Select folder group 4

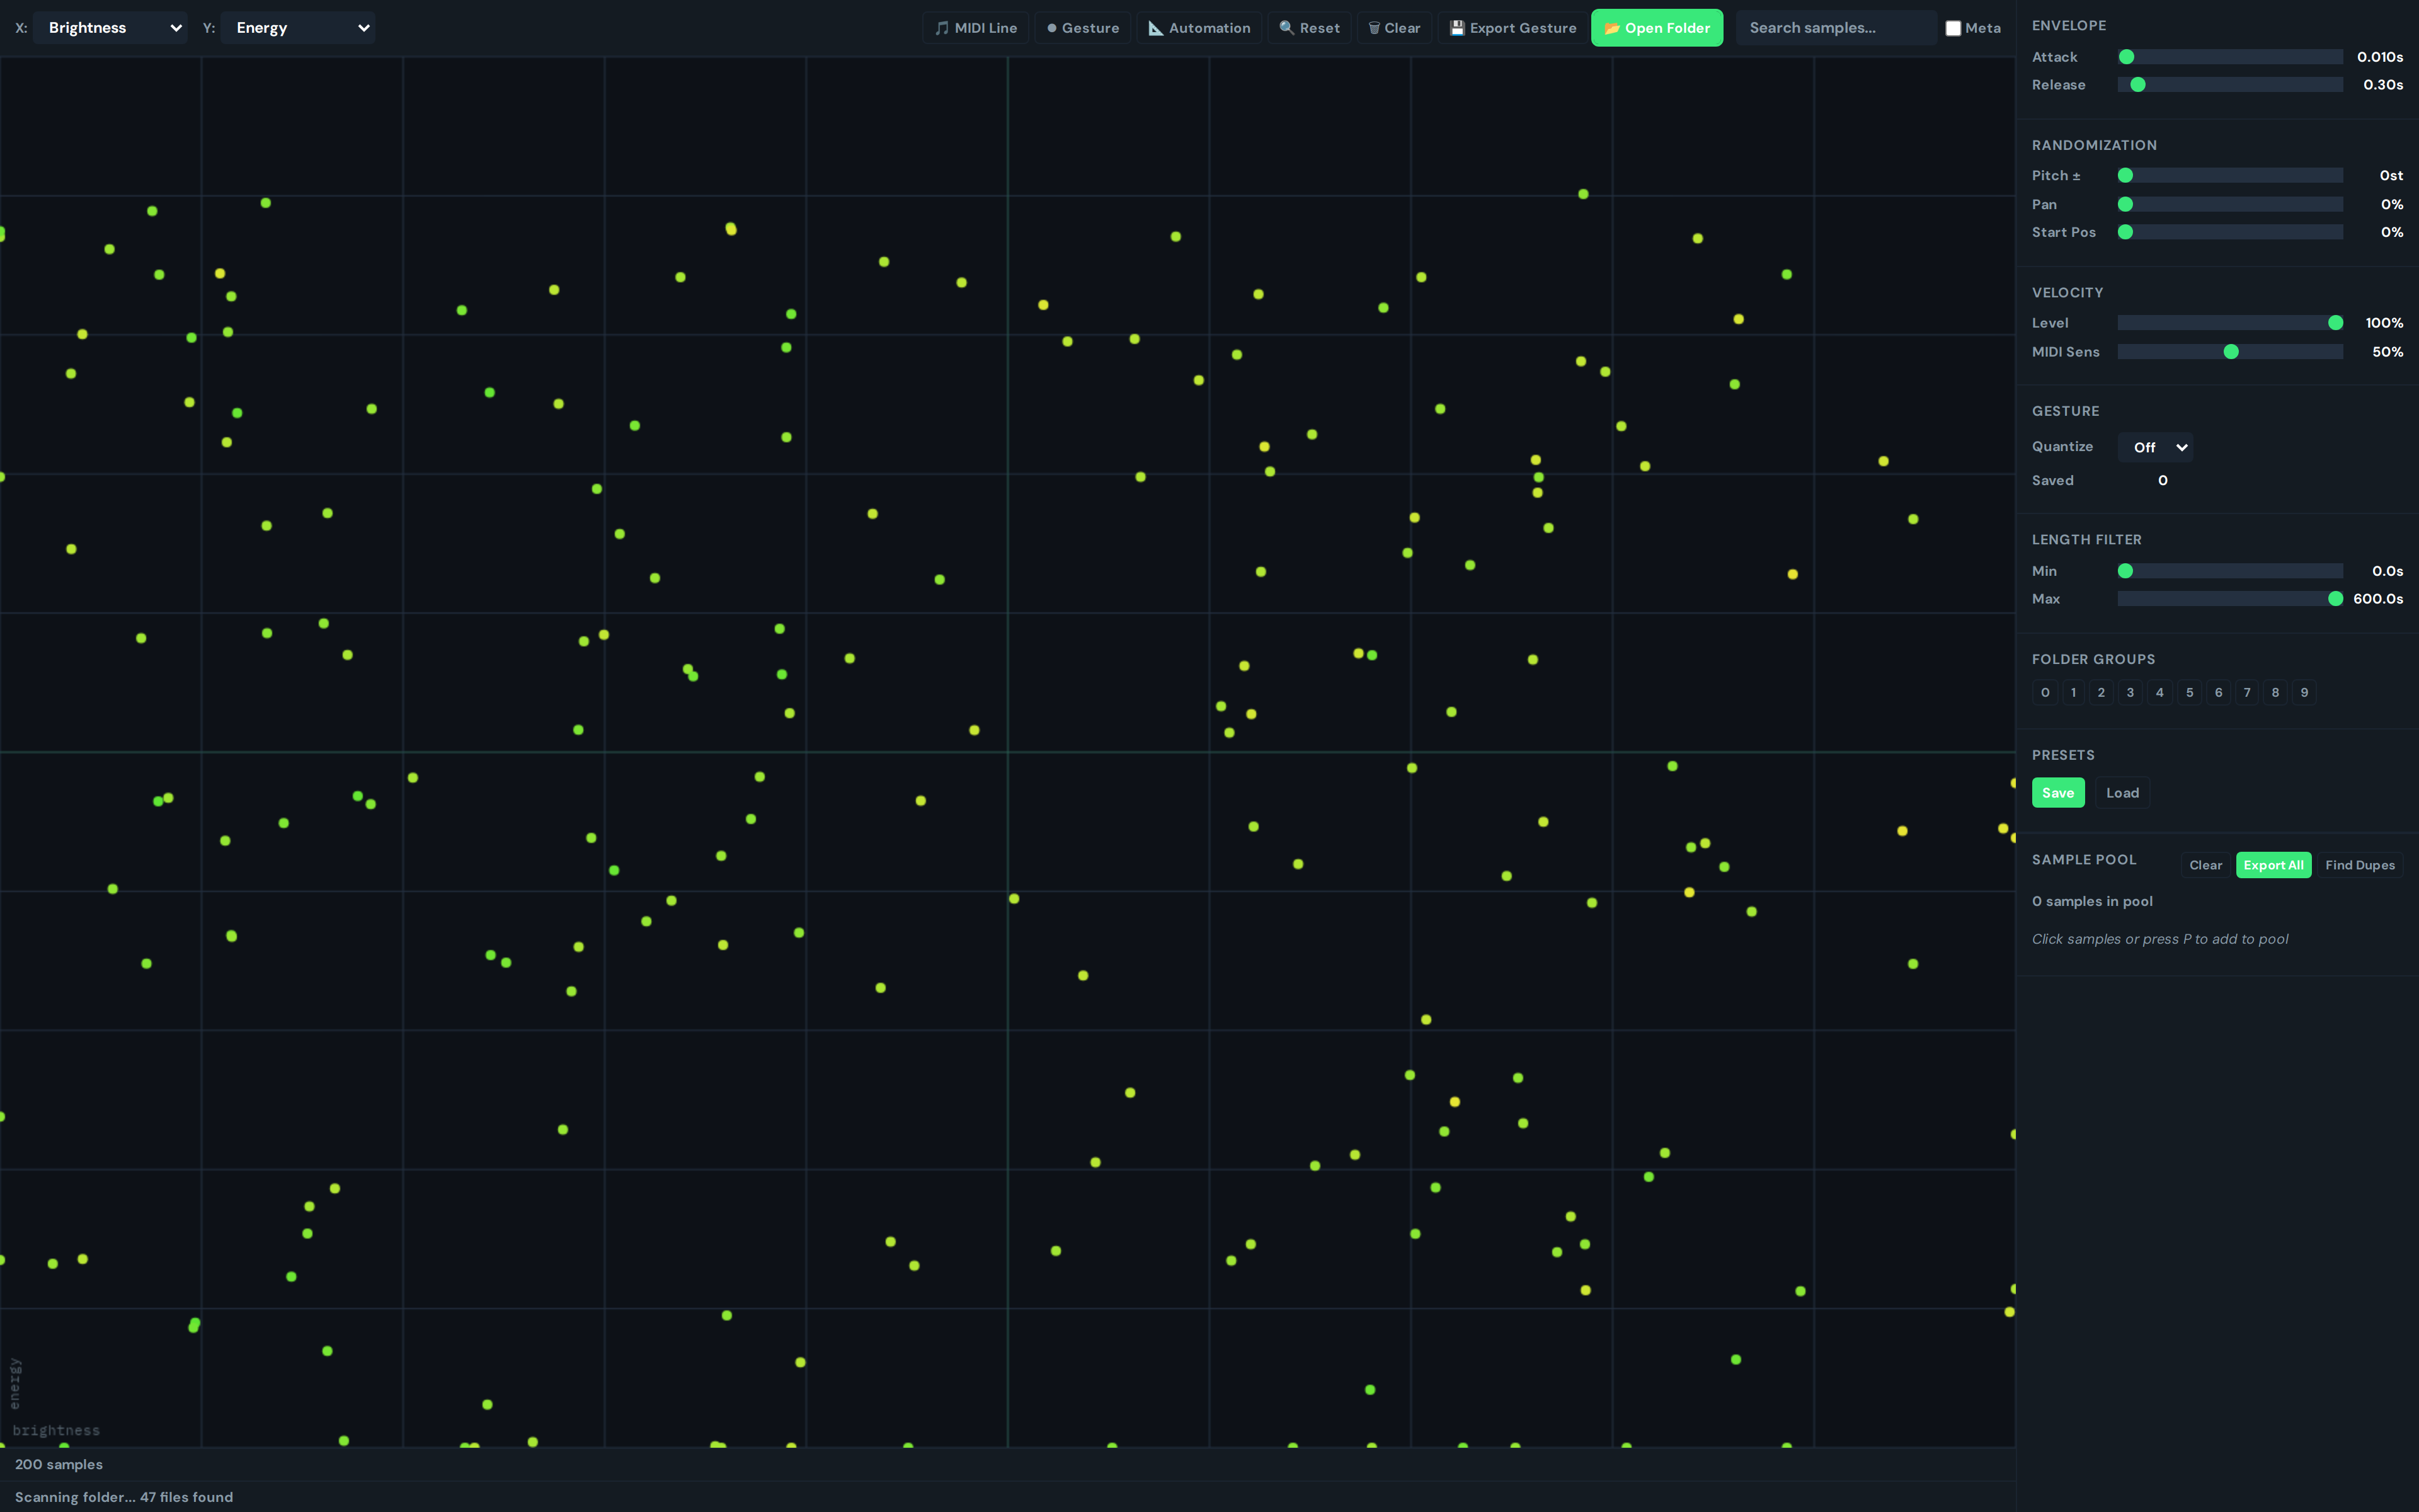pos(2160,692)
